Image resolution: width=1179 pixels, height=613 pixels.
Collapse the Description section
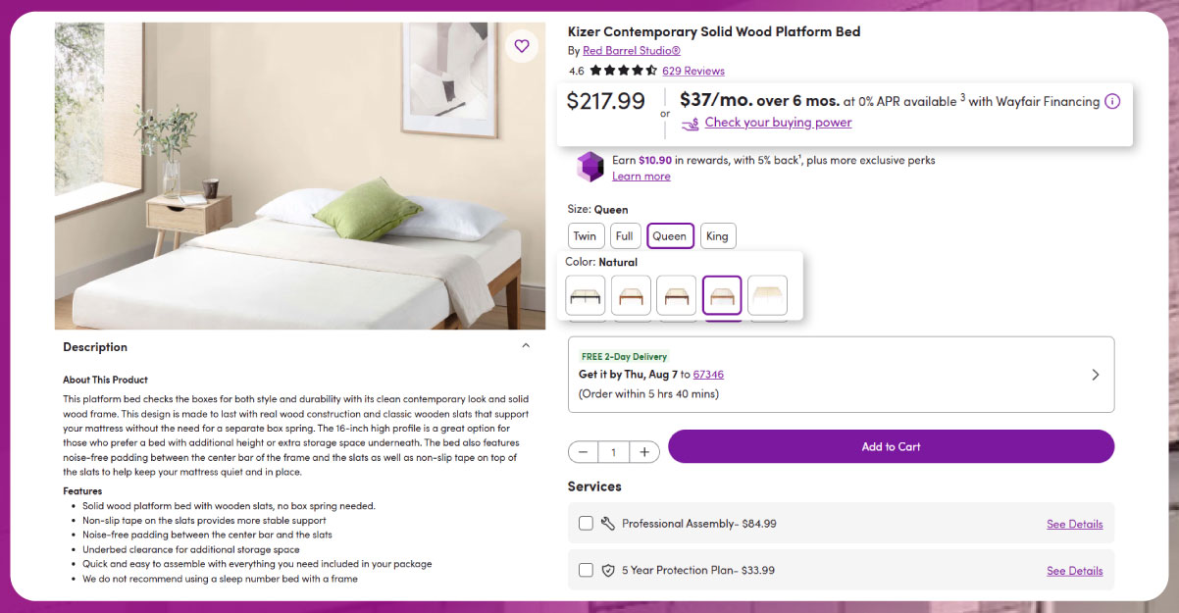point(526,345)
